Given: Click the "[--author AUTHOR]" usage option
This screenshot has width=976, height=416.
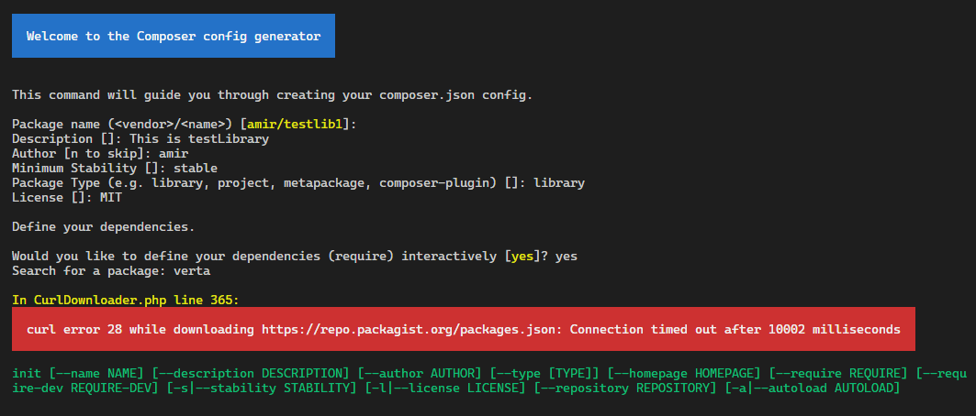Looking at the screenshot, I should point(419,374).
